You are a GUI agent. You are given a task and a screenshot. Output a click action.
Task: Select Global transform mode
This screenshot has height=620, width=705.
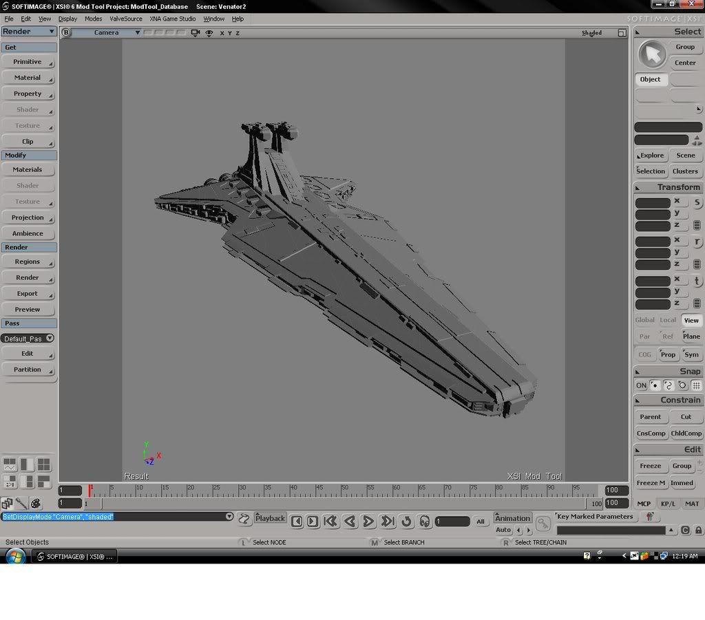pos(644,320)
